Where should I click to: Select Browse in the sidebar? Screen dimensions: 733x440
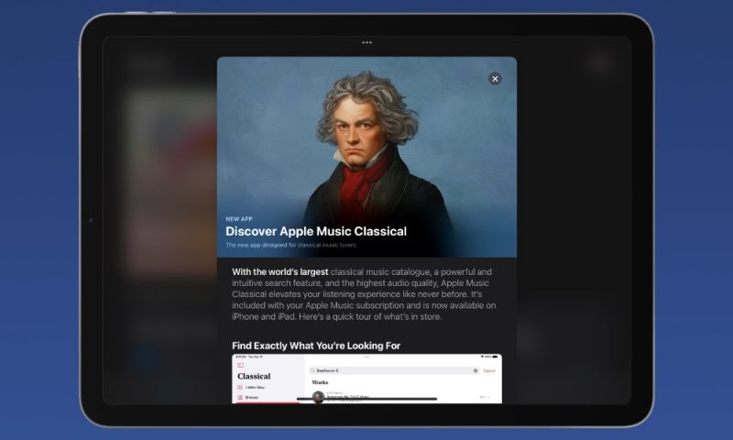click(x=252, y=398)
